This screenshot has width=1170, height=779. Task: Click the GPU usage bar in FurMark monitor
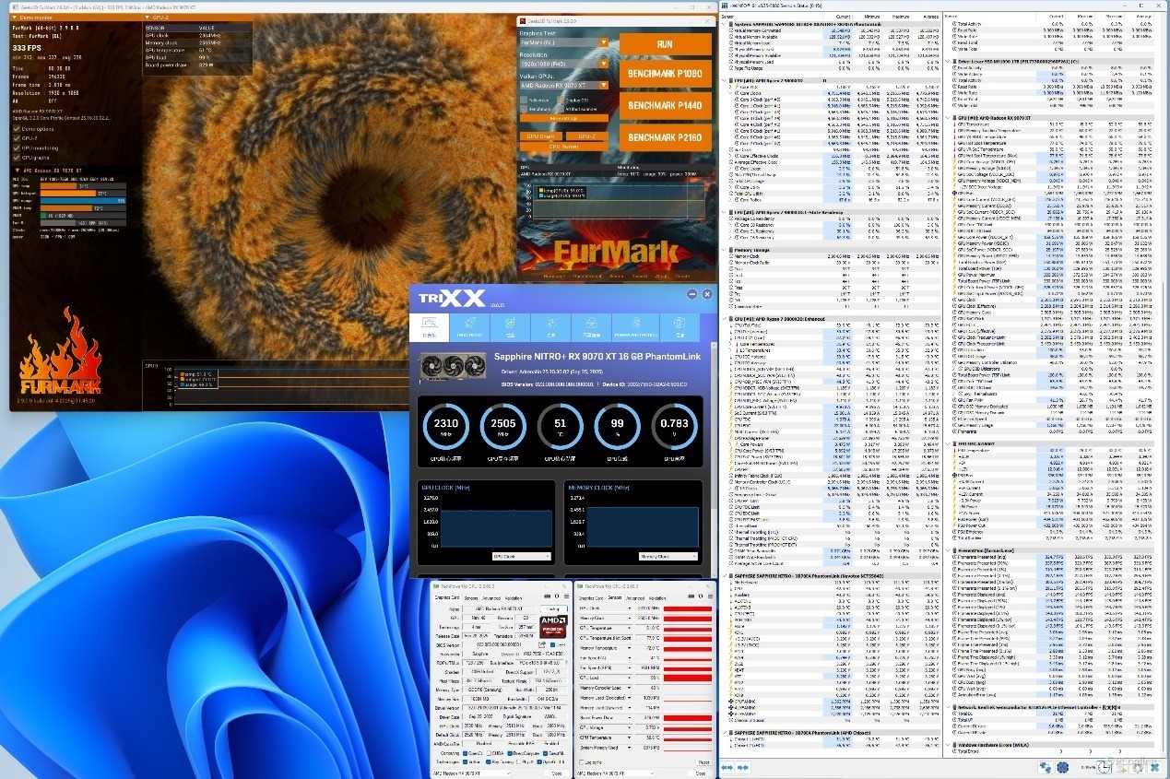pyautogui.click(x=83, y=201)
